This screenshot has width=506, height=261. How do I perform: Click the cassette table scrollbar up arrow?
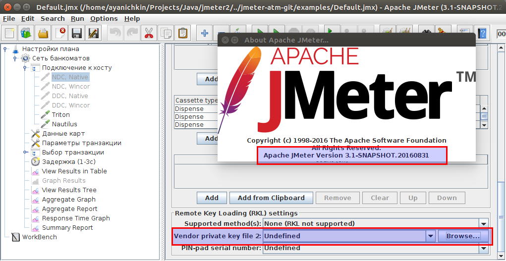(x=484, y=109)
